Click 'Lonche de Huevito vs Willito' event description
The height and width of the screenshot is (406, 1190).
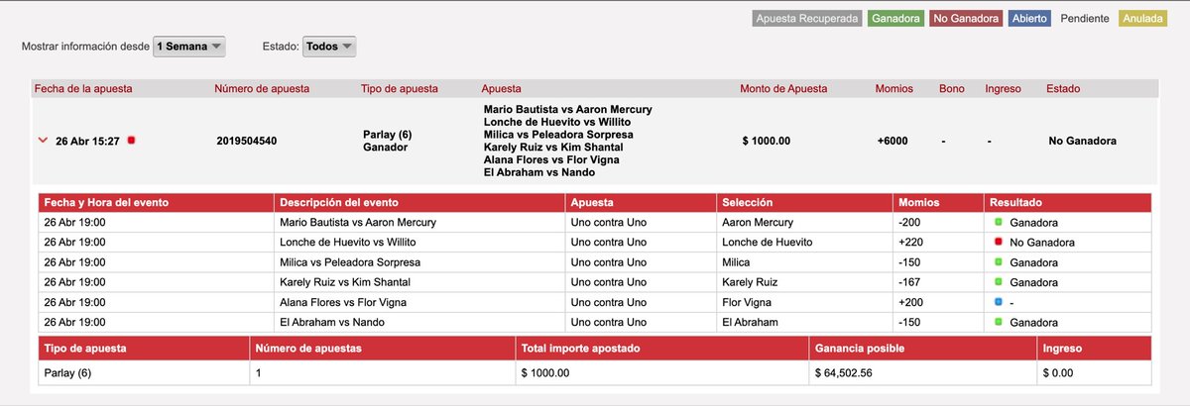(348, 242)
